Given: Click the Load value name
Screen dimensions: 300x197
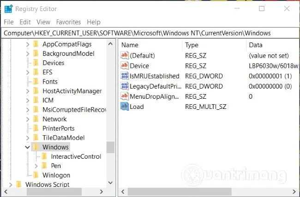Looking at the screenshot, I should point(137,107).
